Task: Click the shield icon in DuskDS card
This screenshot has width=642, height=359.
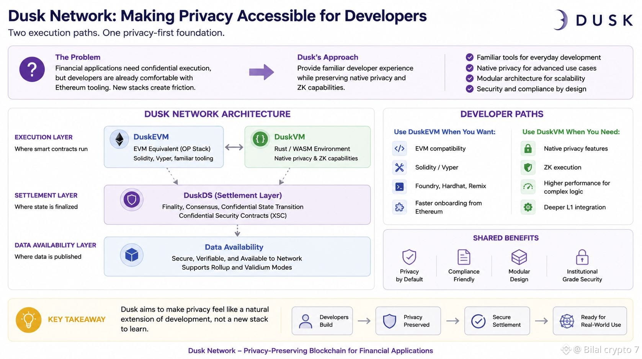Action: (132, 199)
